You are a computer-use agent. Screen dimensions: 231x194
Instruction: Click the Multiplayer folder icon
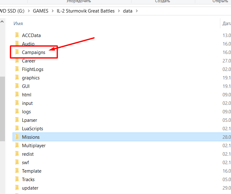coord(17,145)
